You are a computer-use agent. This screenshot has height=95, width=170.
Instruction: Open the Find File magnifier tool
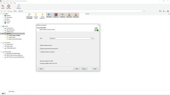point(19,7)
